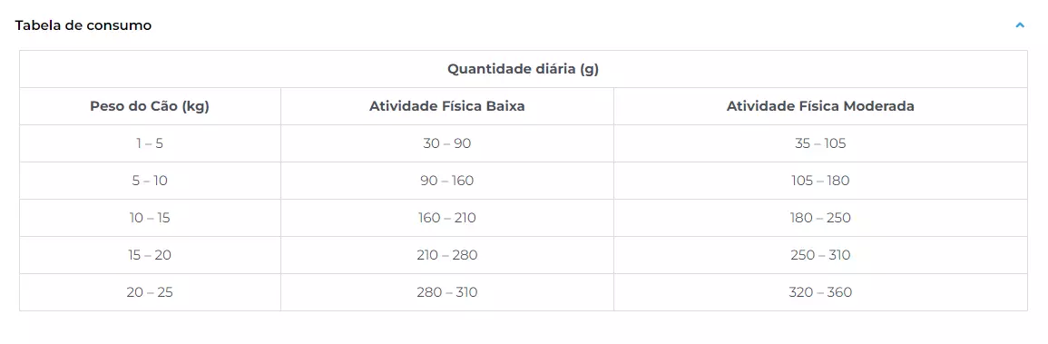The width and height of the screenshot is (1048, 344).
Task: Click the 280 – 310 low activity cell
Action: click(447, 292)
